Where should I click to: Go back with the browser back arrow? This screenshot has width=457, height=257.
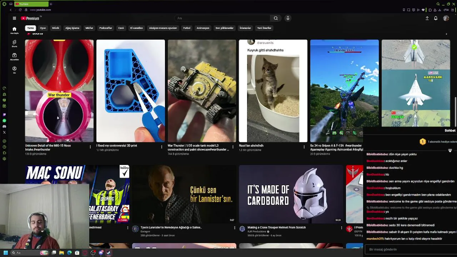[x=11, y=10]
